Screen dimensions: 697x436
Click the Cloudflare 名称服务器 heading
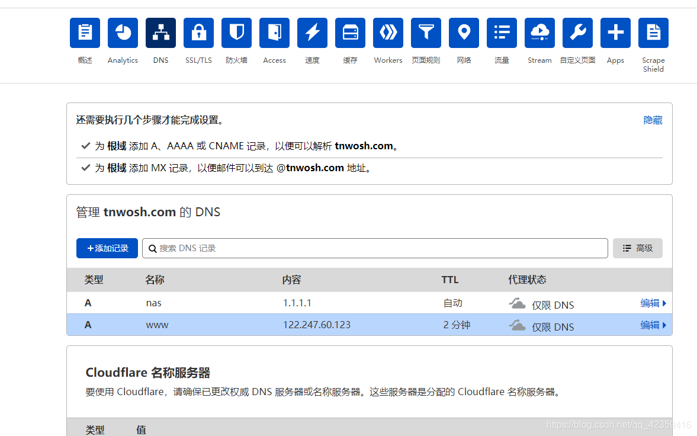[147, 373]
